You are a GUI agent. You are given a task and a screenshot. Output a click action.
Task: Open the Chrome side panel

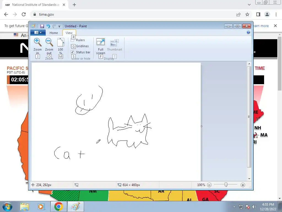(x=258, y=14)
